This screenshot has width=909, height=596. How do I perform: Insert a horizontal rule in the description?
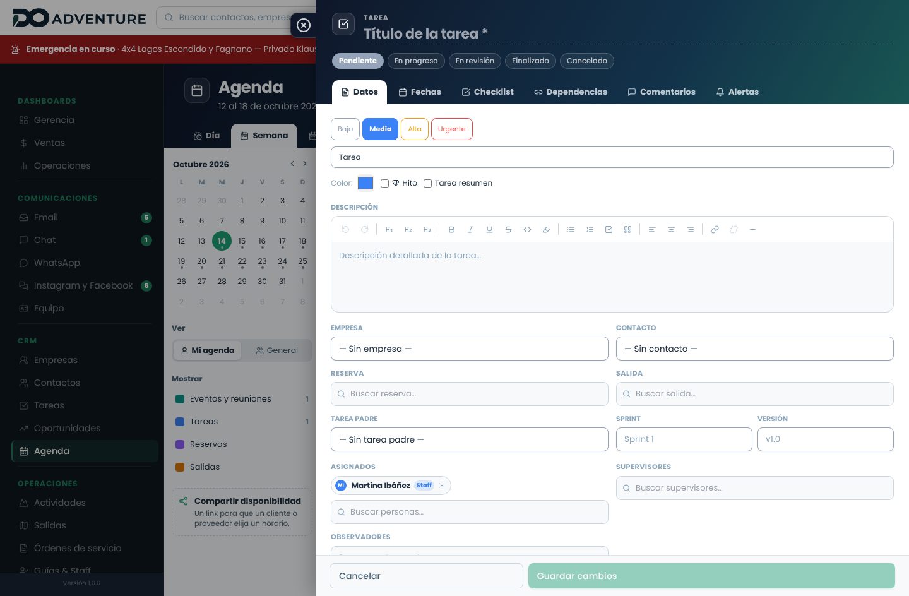click(752, 230)
